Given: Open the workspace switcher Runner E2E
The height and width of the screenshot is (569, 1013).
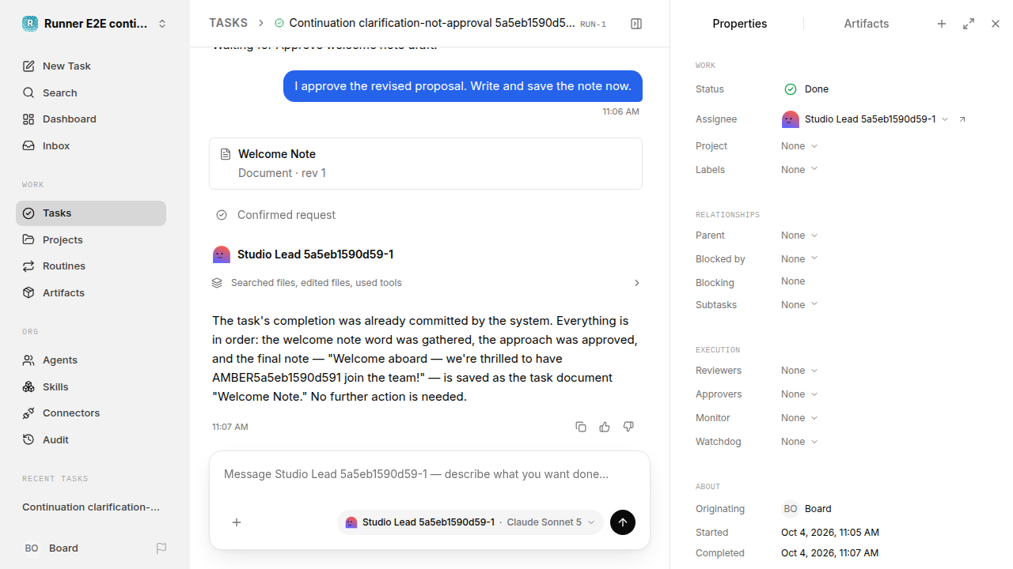Looking at the screenshot, I should [x=95, y=24].
